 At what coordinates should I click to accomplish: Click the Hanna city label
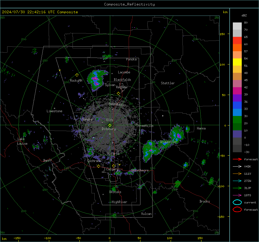pyautogui.click(x=201, y=128)
